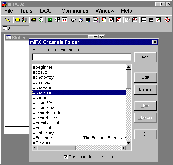Click the Tile windows toolbar icon

pos(144,20)
